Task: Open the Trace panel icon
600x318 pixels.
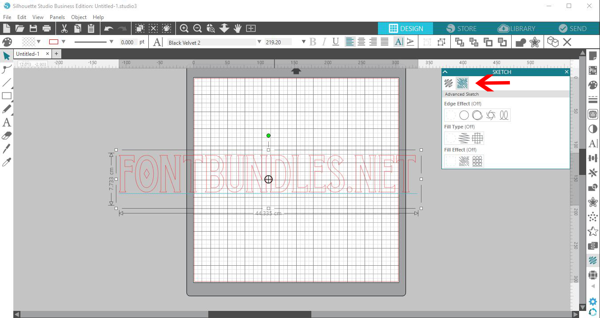Action: 593,114
